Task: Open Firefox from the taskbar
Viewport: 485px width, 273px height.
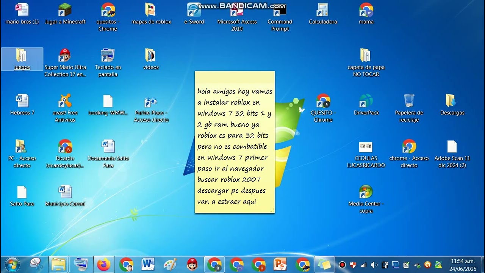Action: pos(103,264)
